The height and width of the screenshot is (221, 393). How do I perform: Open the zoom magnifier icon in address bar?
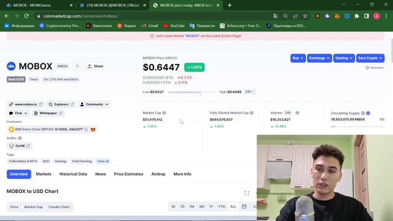pyautogui.click(x=285, y=16)
